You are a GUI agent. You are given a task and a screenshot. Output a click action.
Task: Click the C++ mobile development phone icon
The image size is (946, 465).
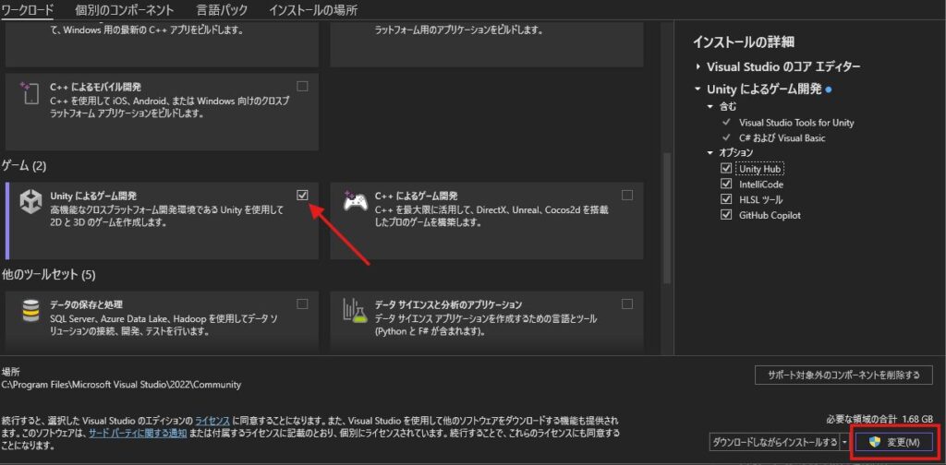[30, 95]
